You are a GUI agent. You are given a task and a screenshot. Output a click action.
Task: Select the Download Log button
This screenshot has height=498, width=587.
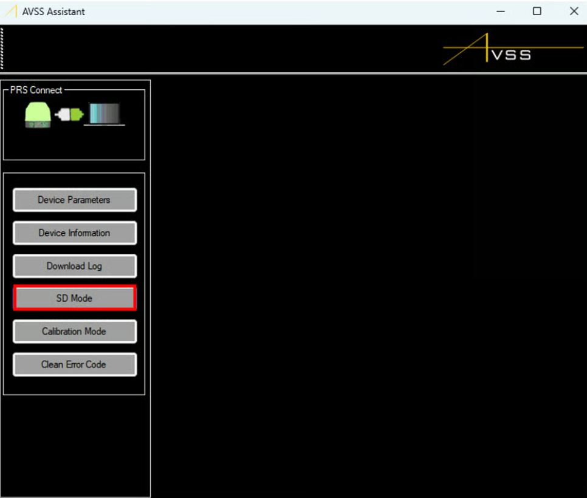(x=75, y=266)
